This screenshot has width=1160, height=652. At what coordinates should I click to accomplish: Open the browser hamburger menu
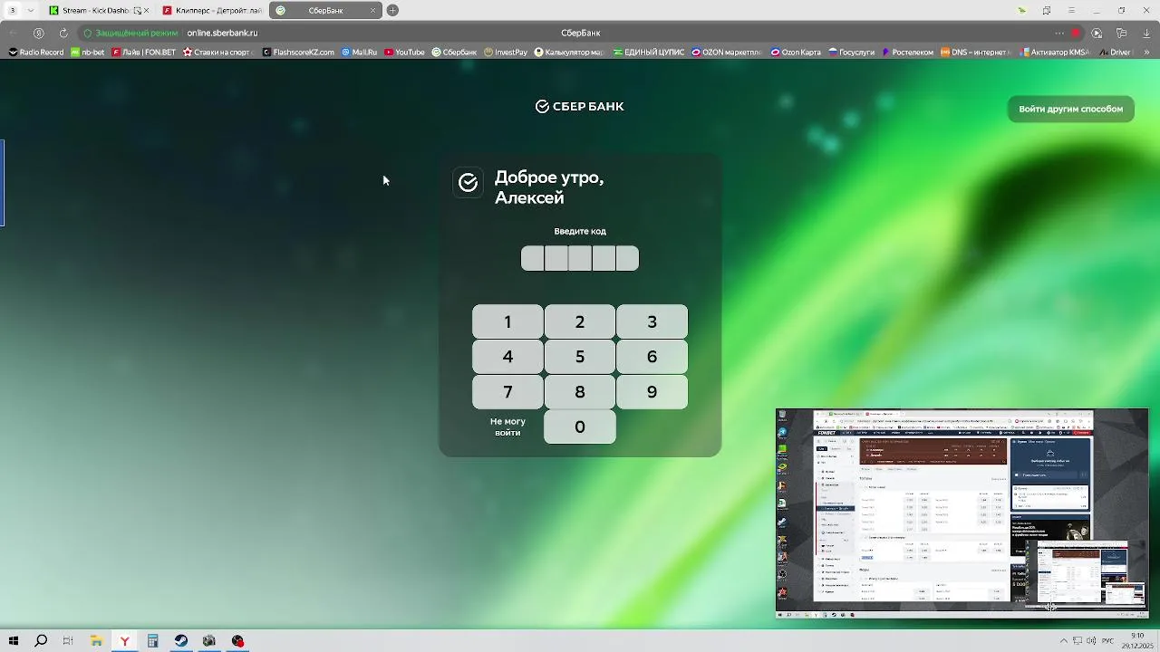pos(1071,10)
